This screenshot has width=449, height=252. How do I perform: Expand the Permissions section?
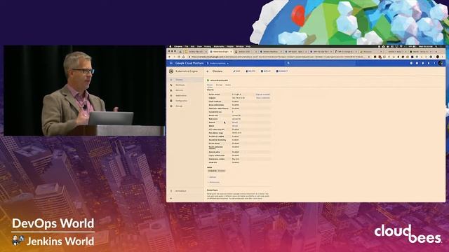213,182
